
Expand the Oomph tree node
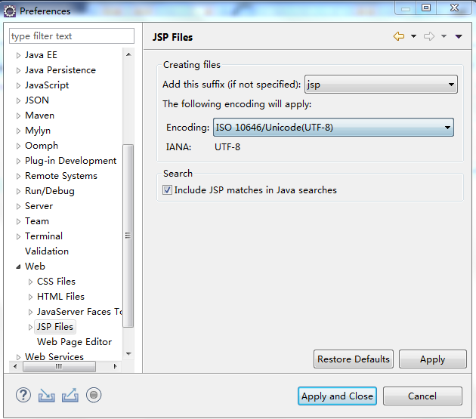[x=18, y=146]
